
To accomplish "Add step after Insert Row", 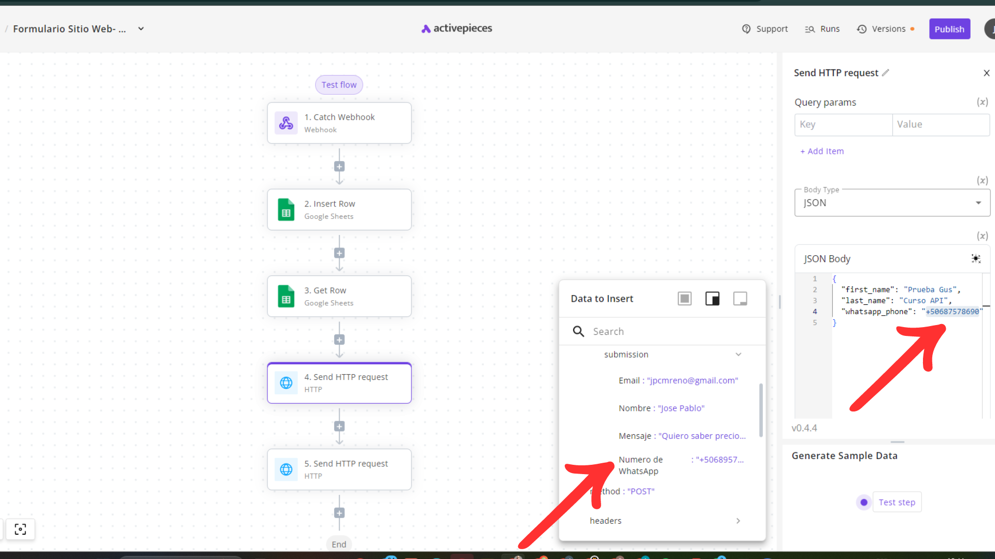I will 339,253.
